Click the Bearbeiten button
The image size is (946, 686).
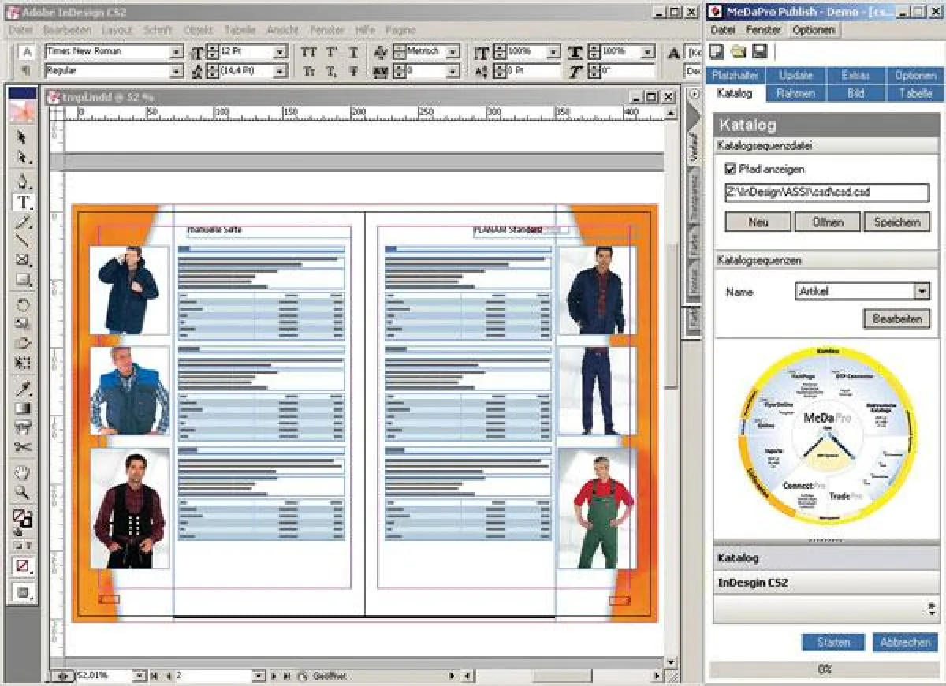896,319
